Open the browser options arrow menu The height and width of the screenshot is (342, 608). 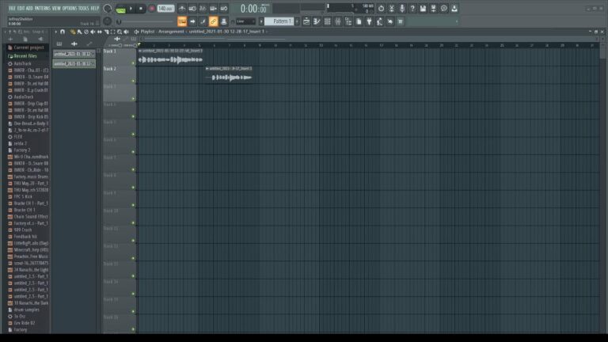tap(6, 32)
